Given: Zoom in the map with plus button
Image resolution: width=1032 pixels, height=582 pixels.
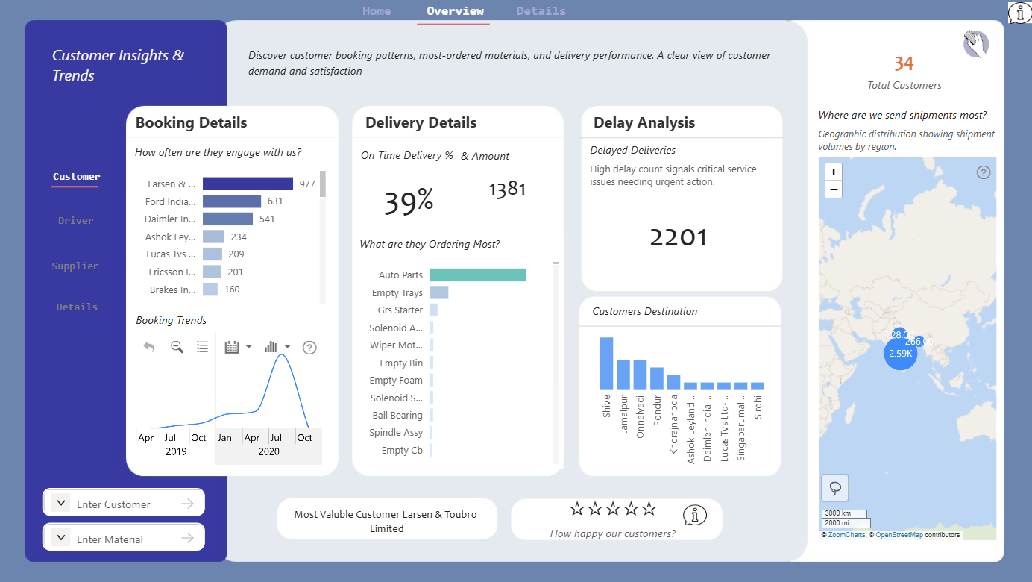Looking at the screenshot, I should [834, 172].
